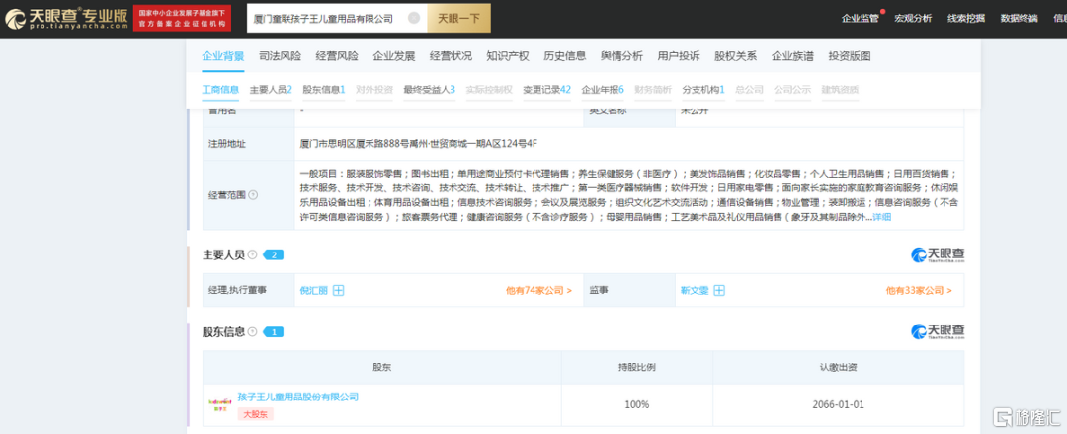1067x434 pixels.
Task: Click the 大股东 tag
Action: point(255,413)
